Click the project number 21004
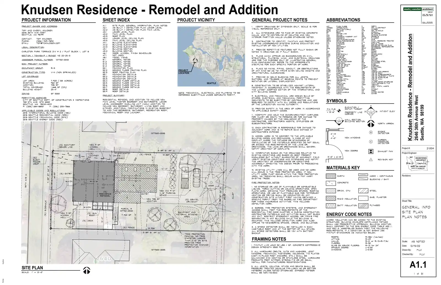The width and height of the screenshot is (441, 285). click(430, 148)
